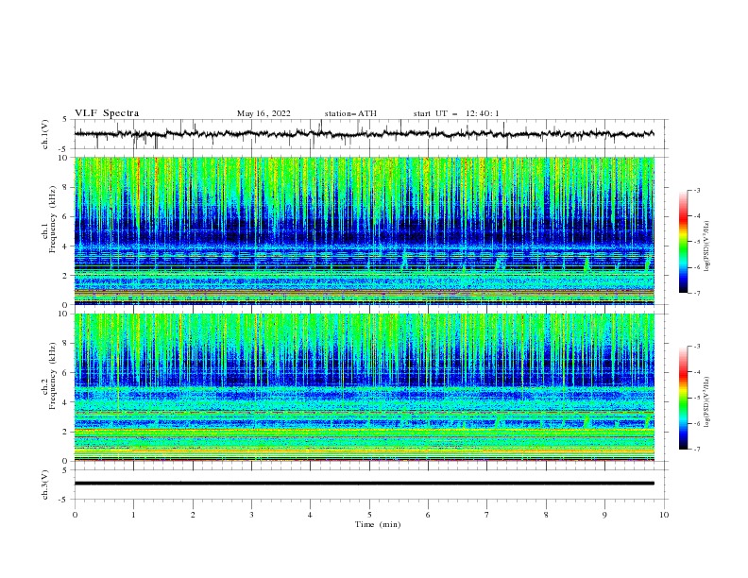
Task: Click time tick "10" on the bottom axis
Action: tap(664, 515)
